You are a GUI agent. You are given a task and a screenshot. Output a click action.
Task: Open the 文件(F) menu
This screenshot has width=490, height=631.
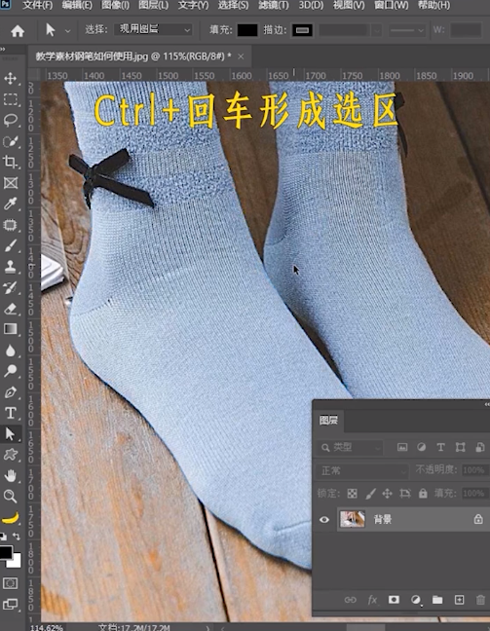(x=37, y=5)
